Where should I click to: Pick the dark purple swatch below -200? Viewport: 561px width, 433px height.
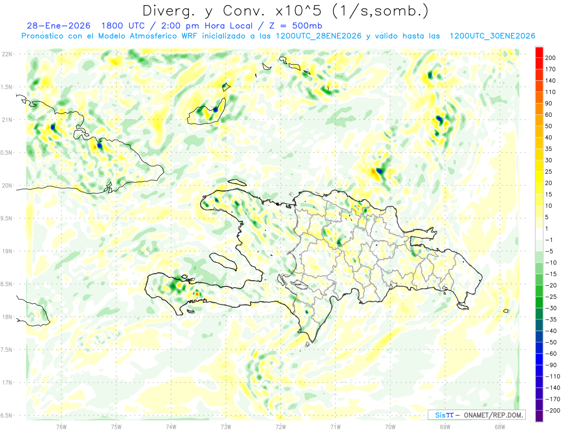(x=539, y=416)
